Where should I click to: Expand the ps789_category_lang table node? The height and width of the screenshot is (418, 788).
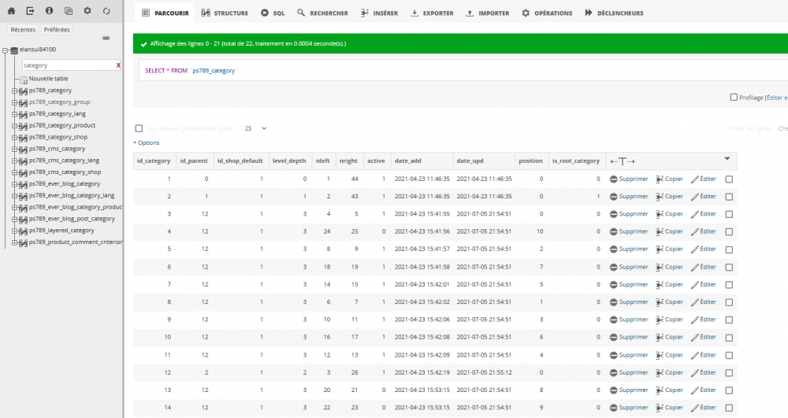(x=14, y=113)
